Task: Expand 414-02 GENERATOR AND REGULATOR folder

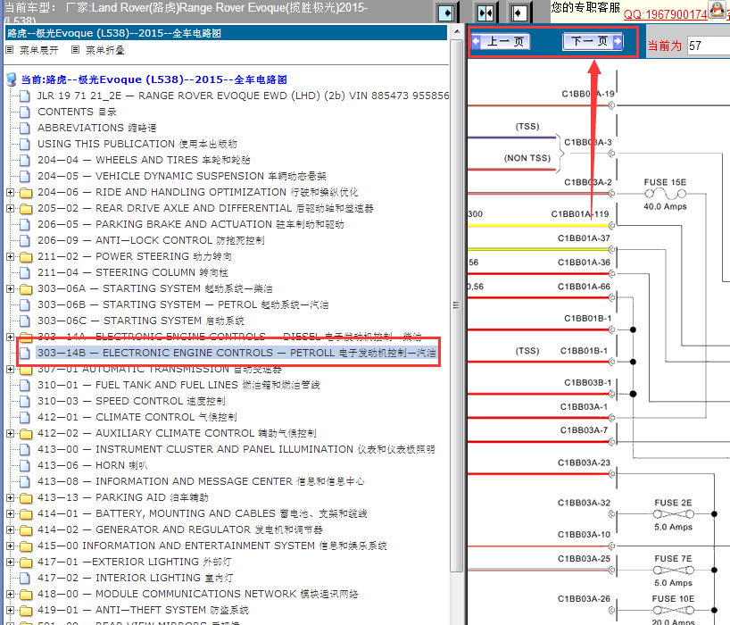Action: [x=10, y=529]
